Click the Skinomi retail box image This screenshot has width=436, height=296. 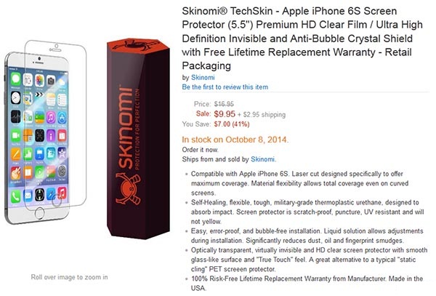coord(138,138)
